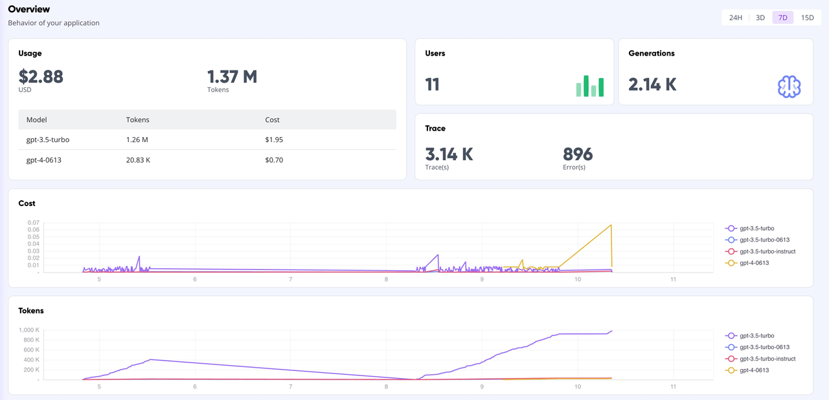Click the brain icon in Generations card
The image size is (829, 400).
click(789, 87)
